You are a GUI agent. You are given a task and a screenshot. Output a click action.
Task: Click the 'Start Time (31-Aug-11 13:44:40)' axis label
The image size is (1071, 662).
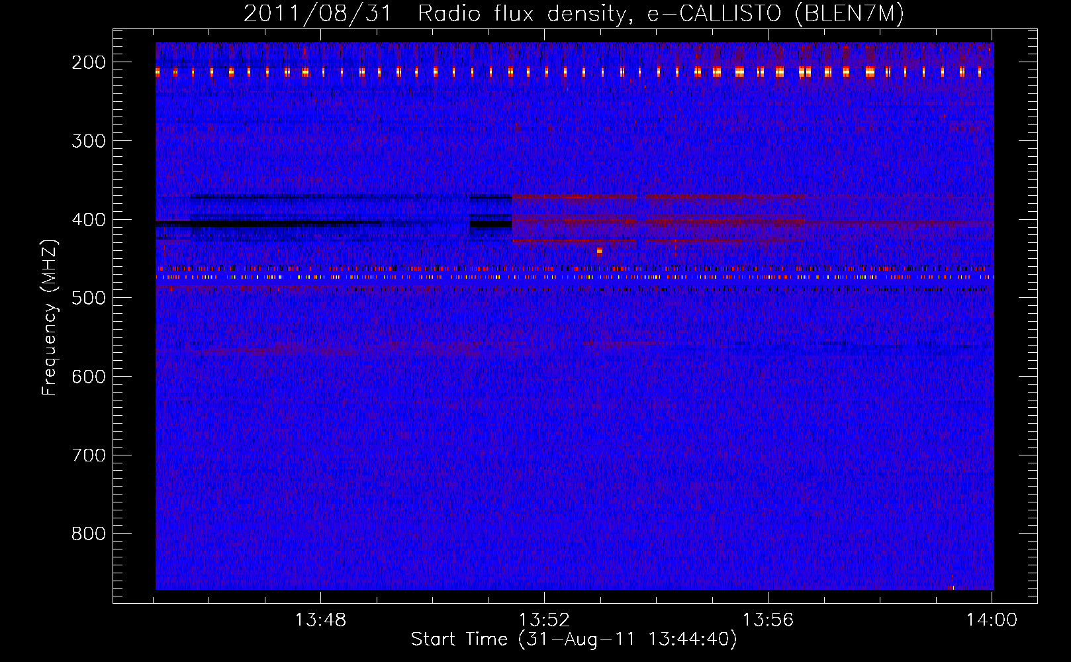coord(573,639)
